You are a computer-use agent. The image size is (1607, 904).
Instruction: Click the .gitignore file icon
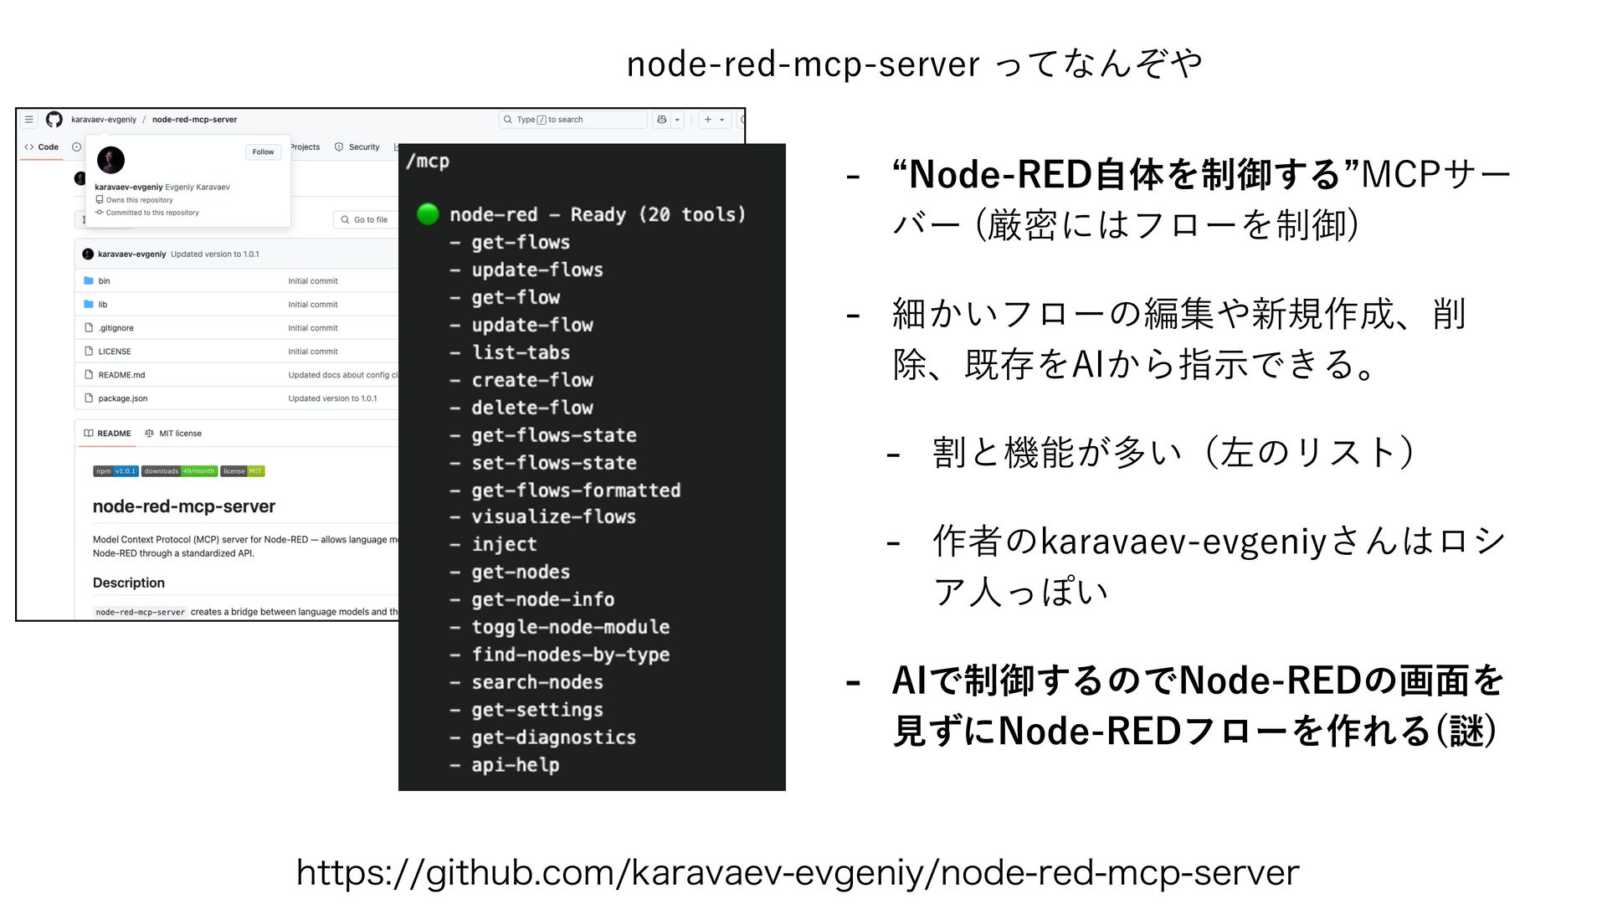89,328
